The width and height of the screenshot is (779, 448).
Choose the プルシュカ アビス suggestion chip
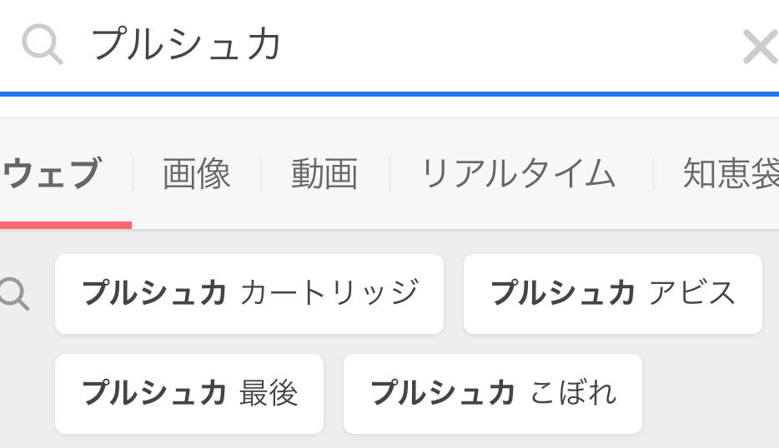coord(612,294)
